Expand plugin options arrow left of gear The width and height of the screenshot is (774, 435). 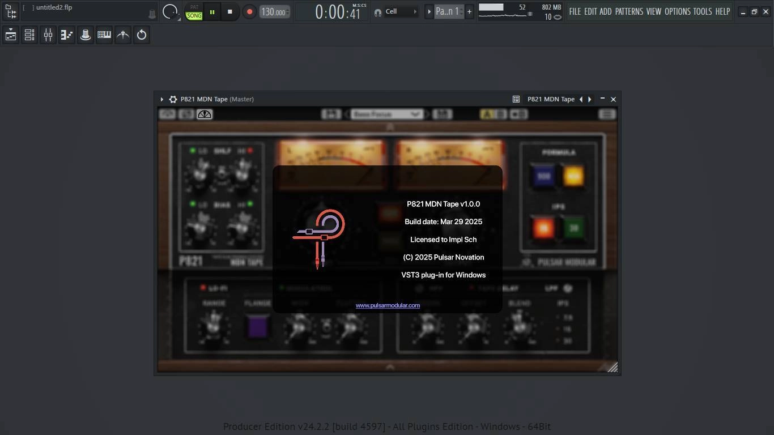(x=161, y=99)
